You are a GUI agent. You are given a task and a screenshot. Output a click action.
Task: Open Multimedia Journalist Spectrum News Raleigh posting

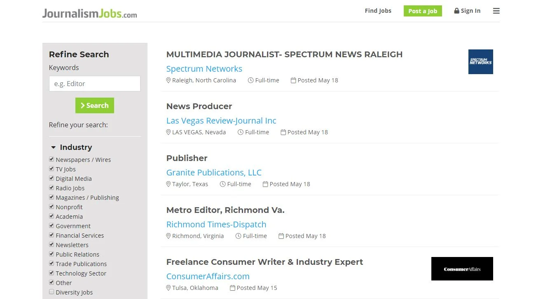point(284,54)
